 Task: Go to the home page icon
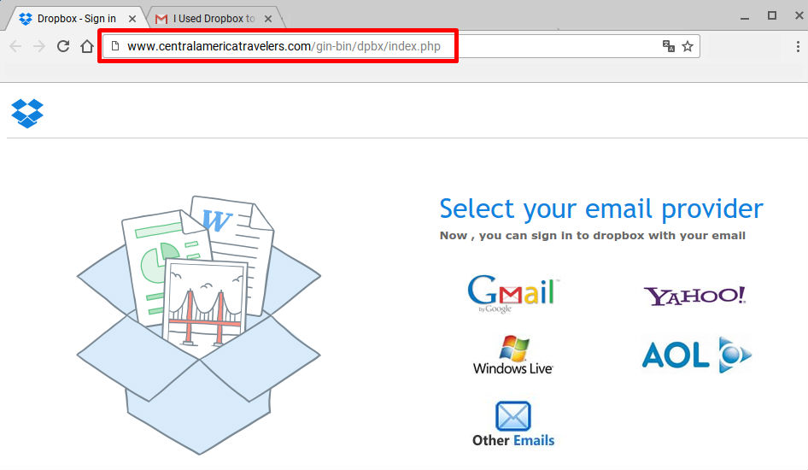(87, 46)
